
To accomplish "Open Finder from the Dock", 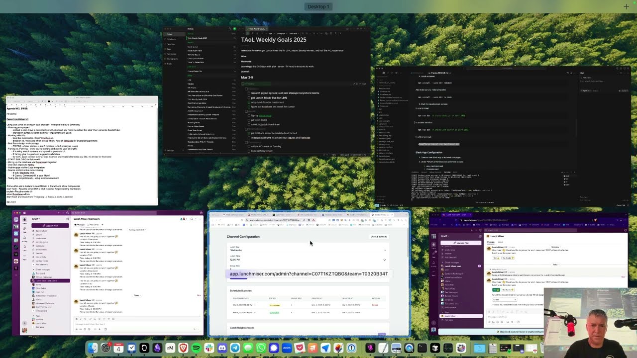I will (x=93, y=349).
